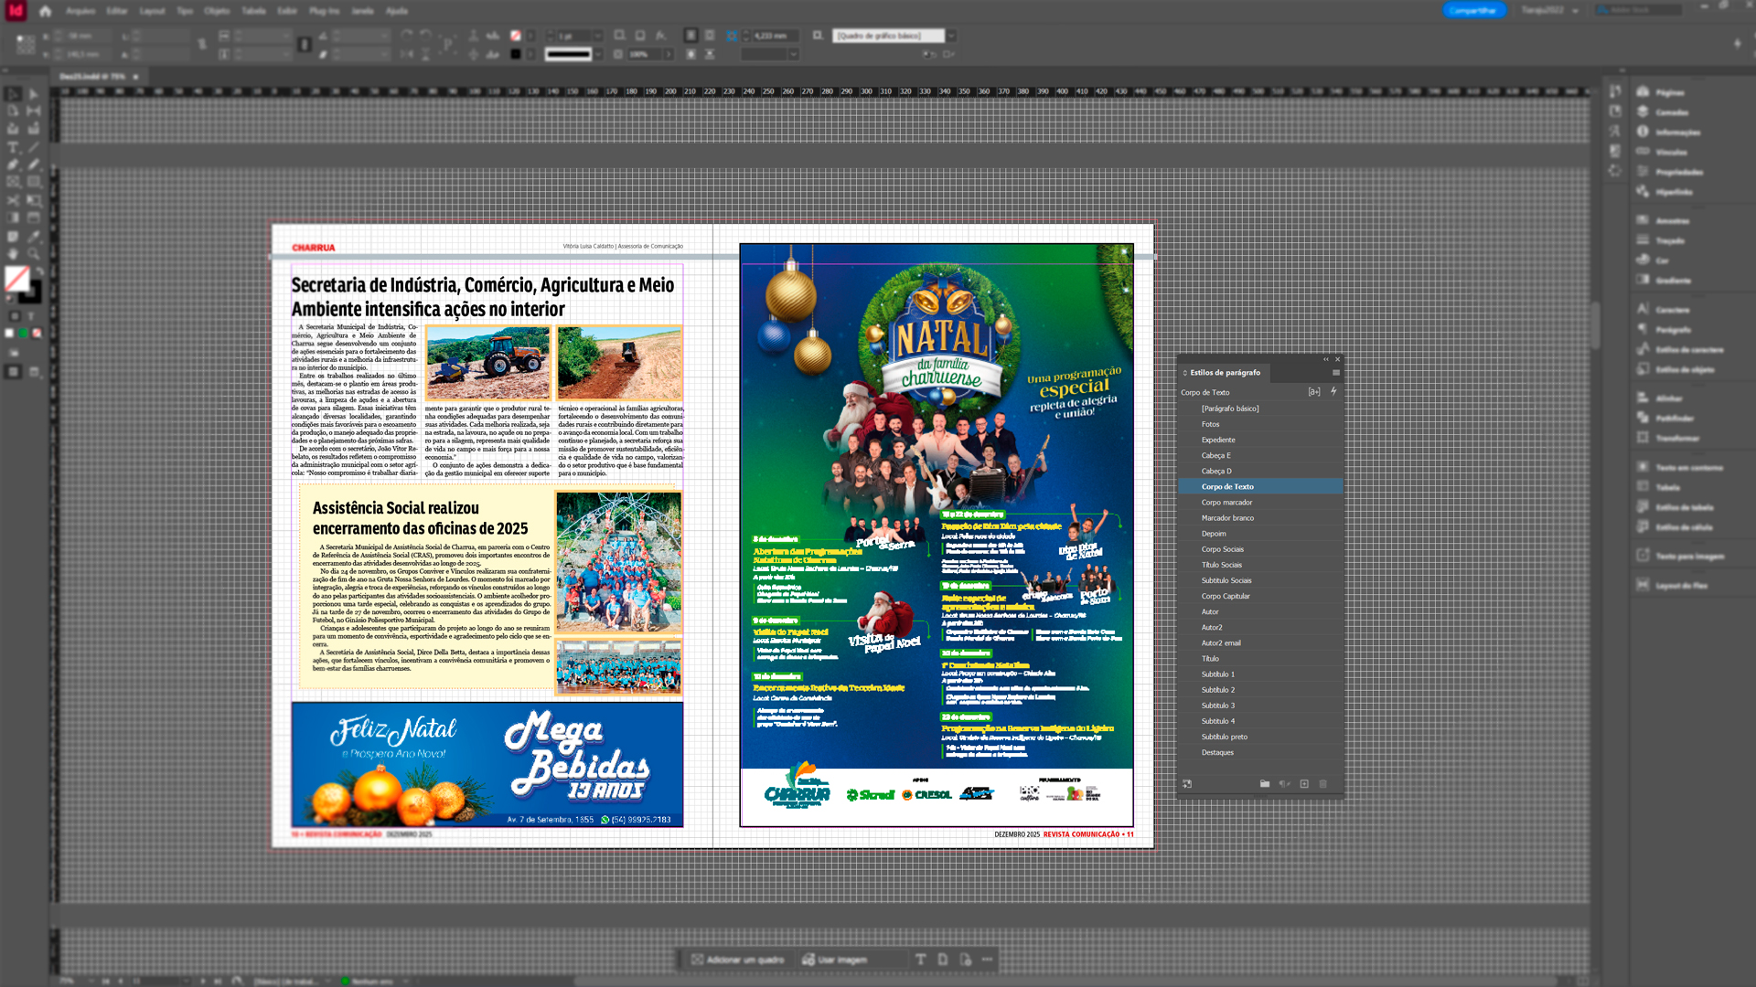Open paragraph styles panel flyout menu
Image resolution: width=1756 pixels, height=987 pixels.
click(1335, 373)
